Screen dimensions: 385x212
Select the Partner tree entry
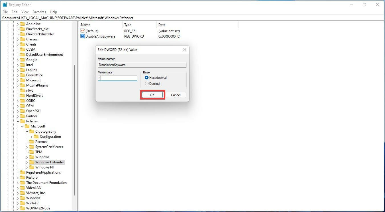(32, 116)
